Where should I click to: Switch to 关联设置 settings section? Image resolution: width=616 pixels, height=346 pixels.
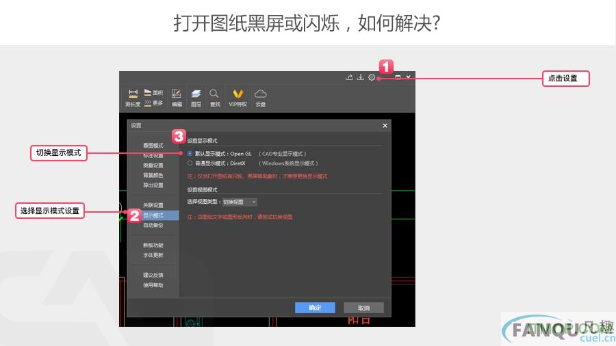pos(153,205)
